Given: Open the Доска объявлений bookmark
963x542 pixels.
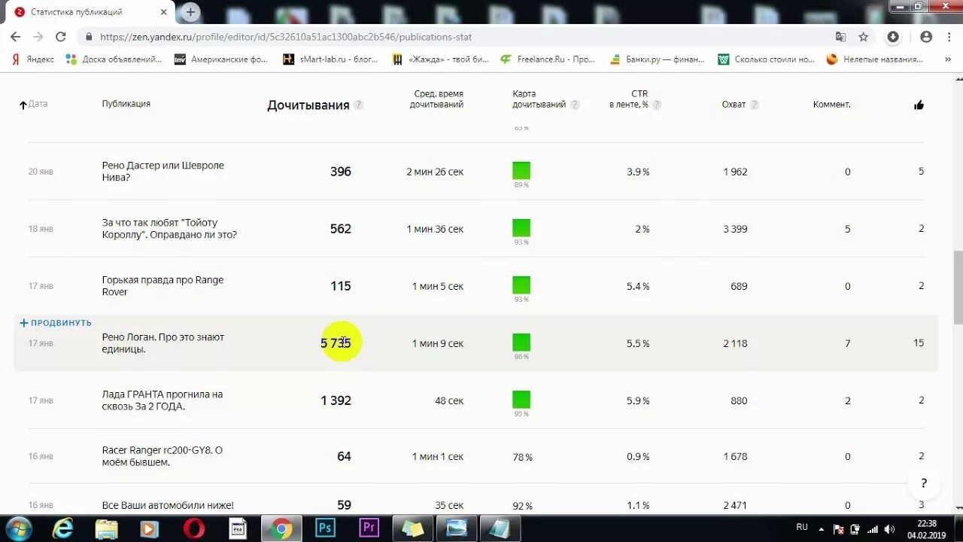Looking at the screenshot, I should tap(114, 59).
